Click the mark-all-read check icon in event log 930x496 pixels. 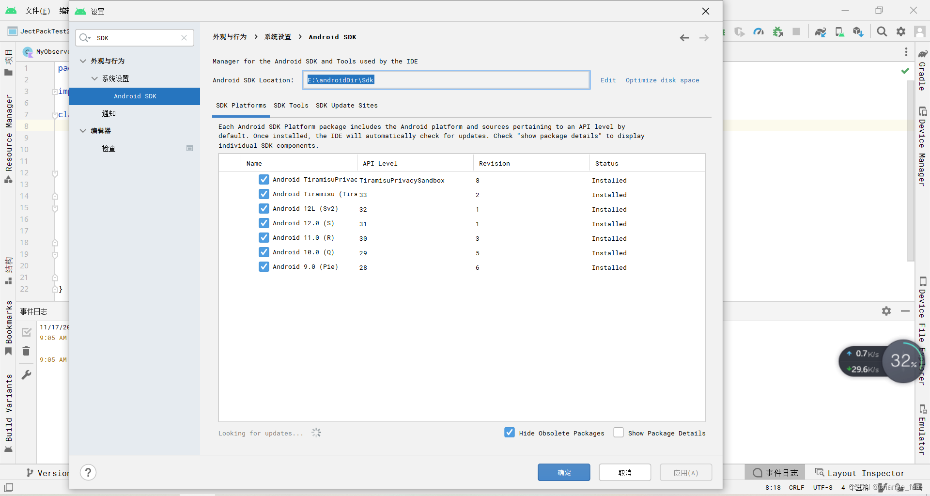coord(27,332)
